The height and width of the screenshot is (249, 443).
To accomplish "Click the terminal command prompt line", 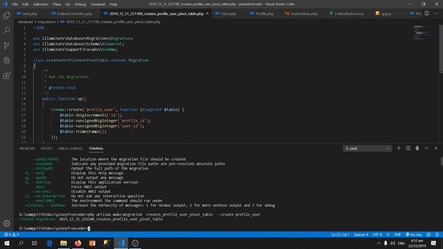I will (x=54, y=228).
